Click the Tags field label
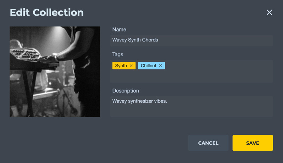The width and height of the screenshot is (283, 163). [x=118, y=55]
